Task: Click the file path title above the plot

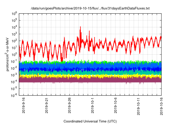Action: click(90, 9)
